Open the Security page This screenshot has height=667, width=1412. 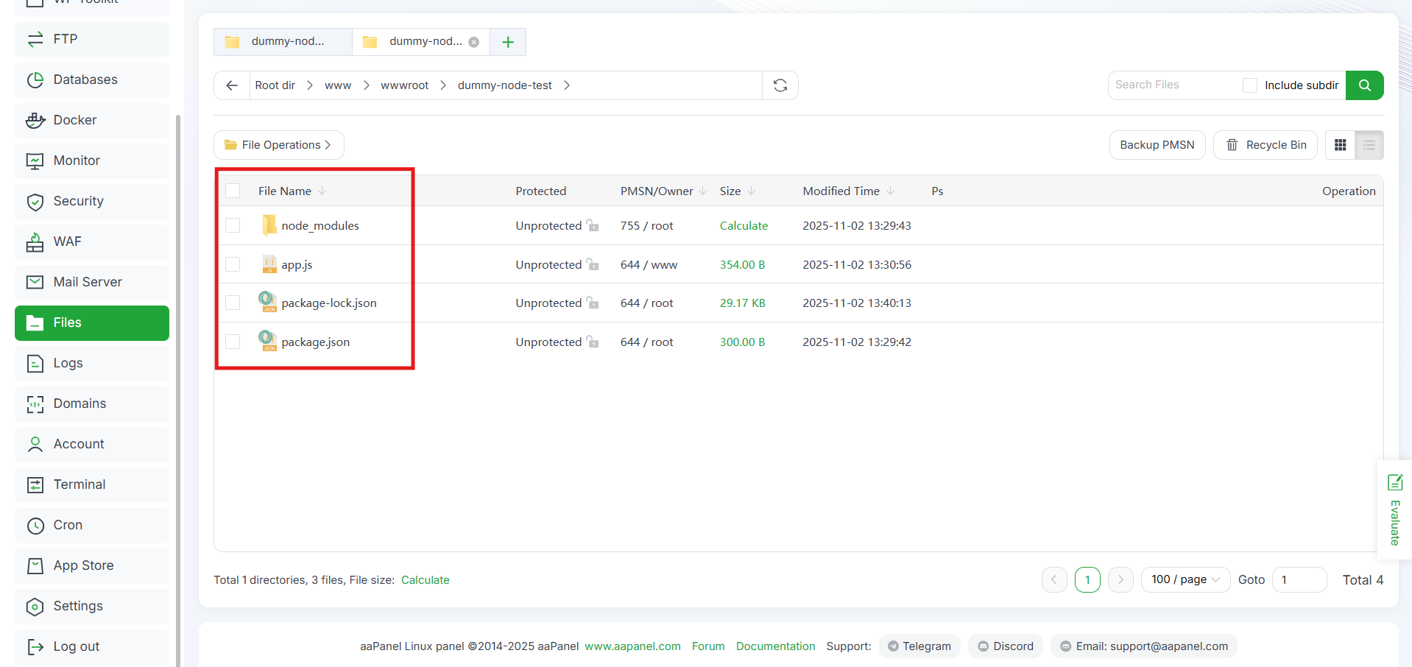[x=92, y=201]
